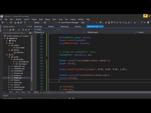151x113 pixels.
Task: Click the editor horizontal scrollbar
Action: 109,92
